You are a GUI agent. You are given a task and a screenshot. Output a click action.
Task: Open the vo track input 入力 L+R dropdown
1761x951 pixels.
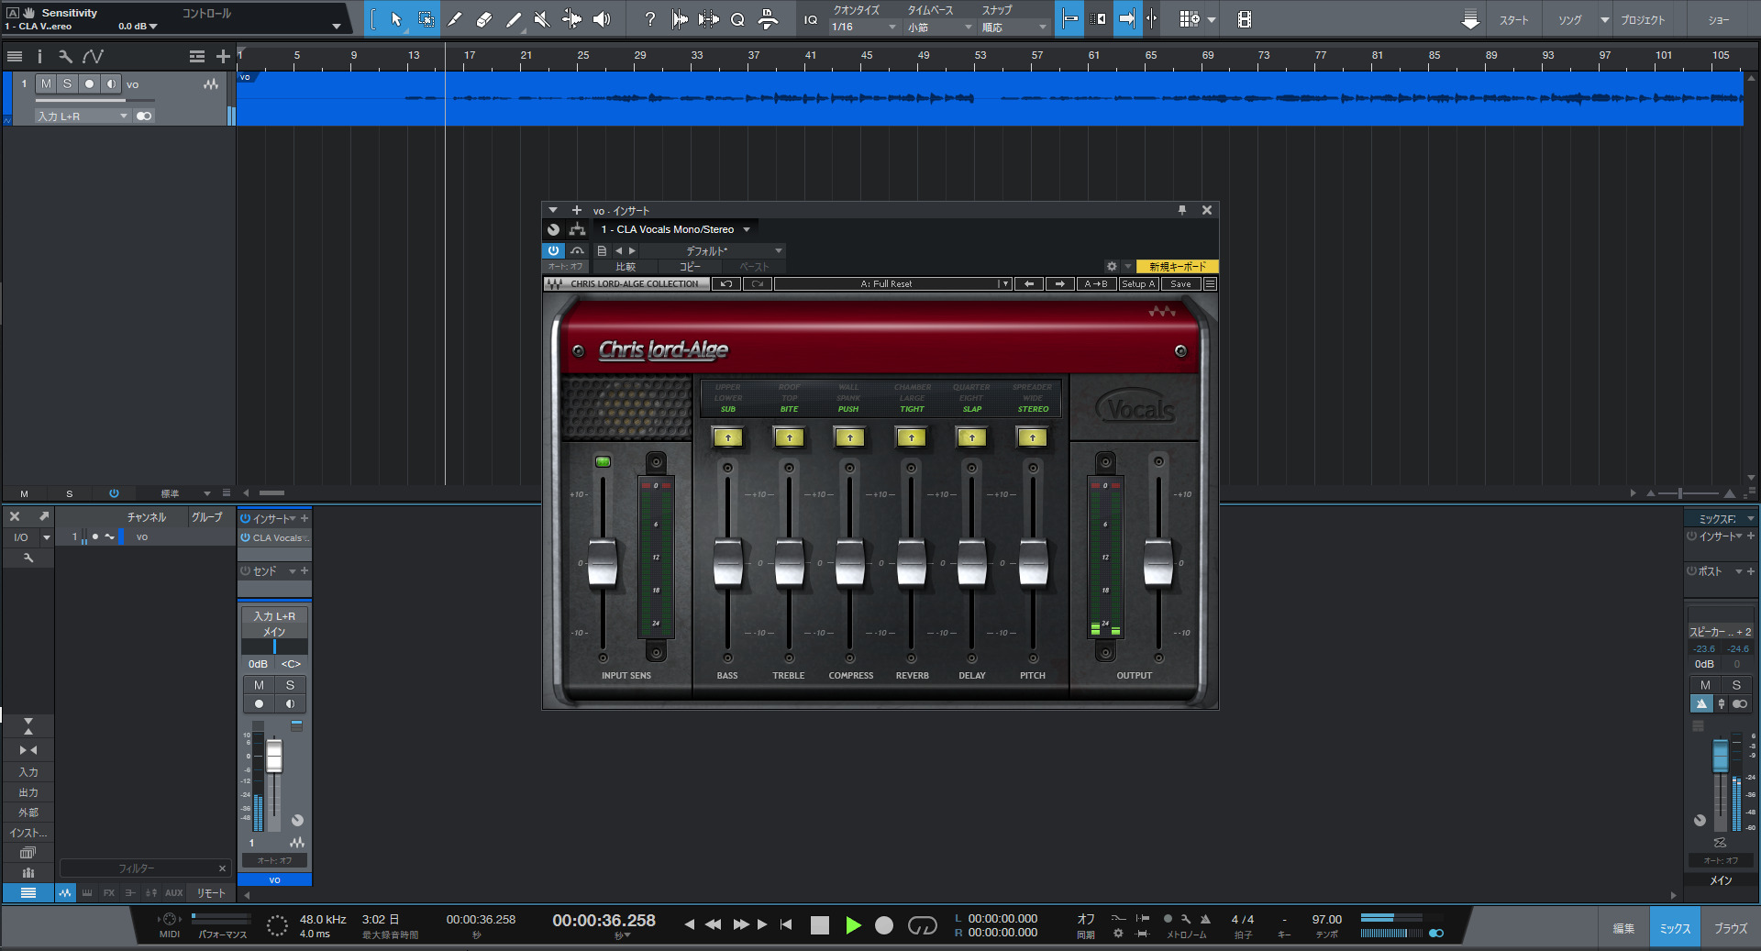coord(83,116)
